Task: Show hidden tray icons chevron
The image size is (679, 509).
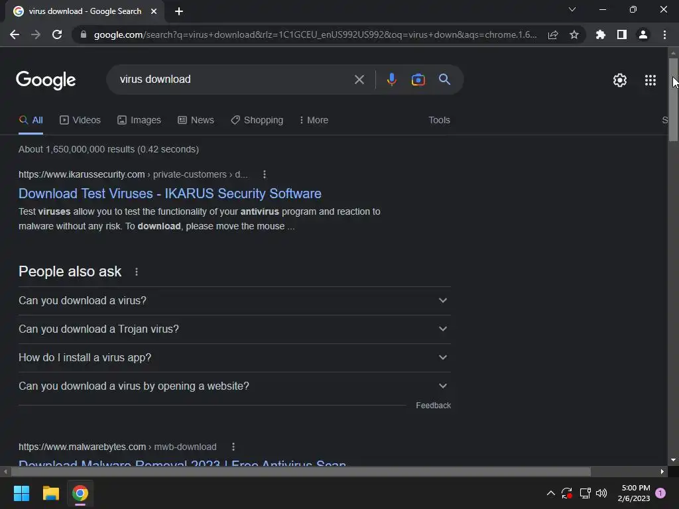Action: tap(551, 493)
